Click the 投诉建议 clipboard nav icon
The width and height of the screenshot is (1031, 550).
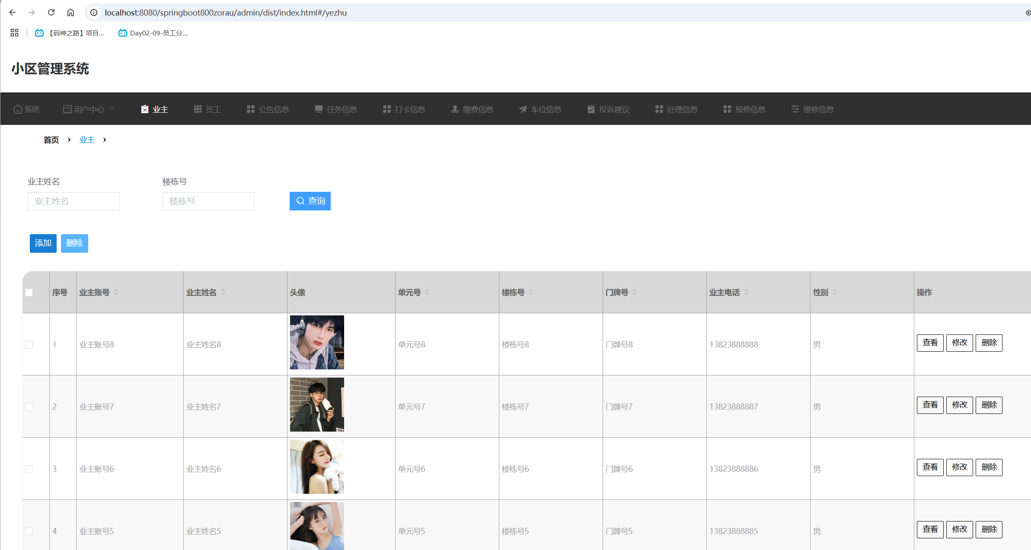591,109
